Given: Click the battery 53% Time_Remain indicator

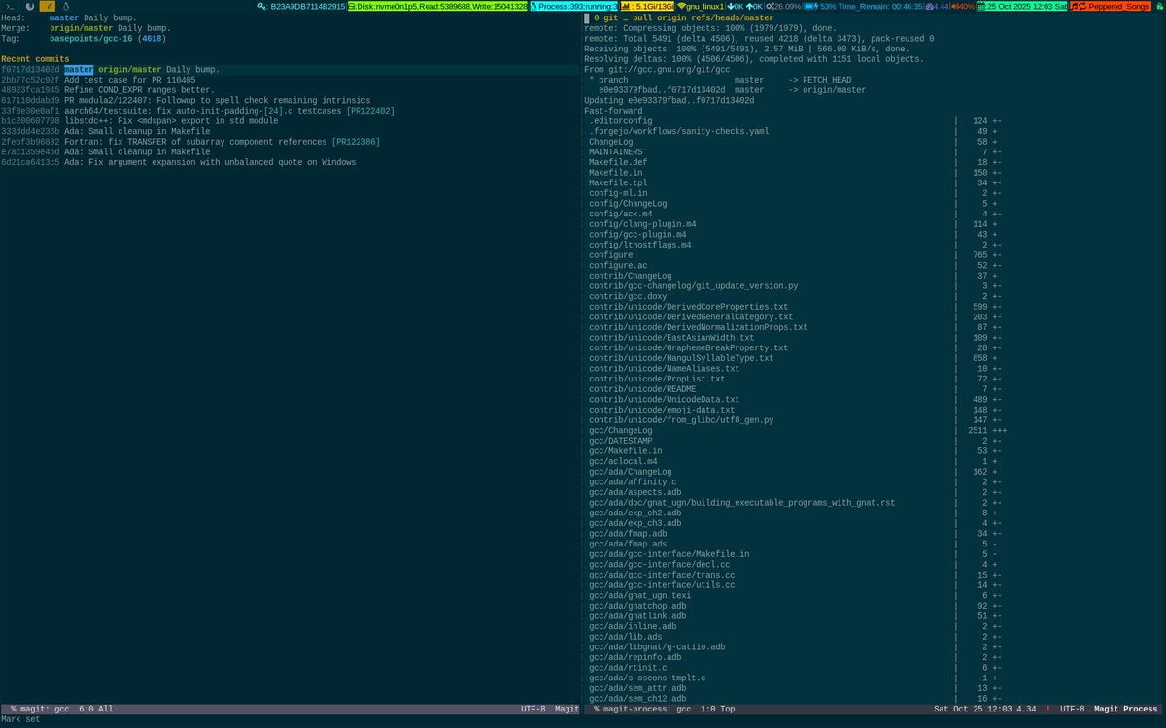Looking at the screenshot, I should tap(863, 6).
